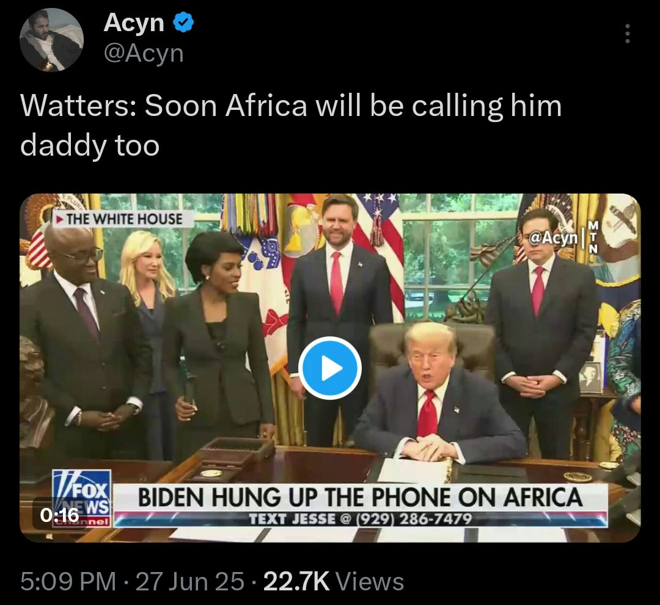The width and height of the screenshot is (660, 605).
Task: Click the 0:16 video duration badge
Action: [59, 515]
